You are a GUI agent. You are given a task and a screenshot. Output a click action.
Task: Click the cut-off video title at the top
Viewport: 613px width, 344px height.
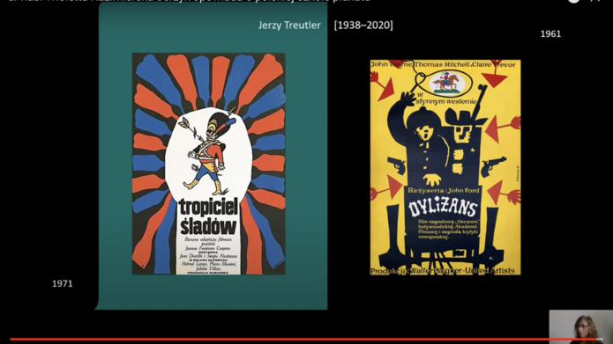pyautogui.click(x=190, y=1)
